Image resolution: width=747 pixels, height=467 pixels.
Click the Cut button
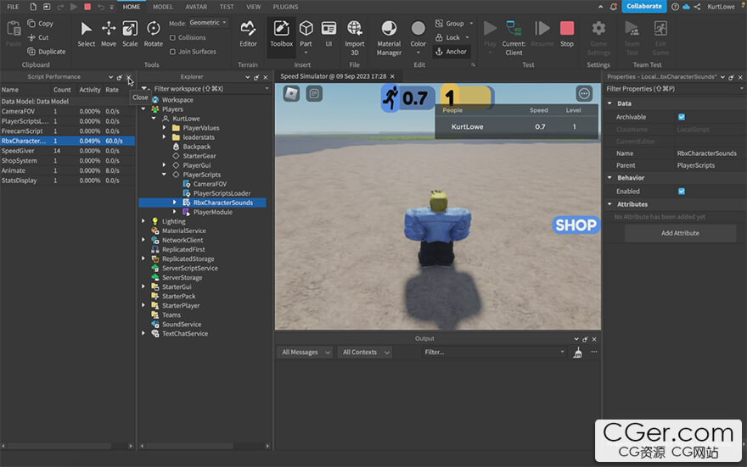click(x=38, y=37)
